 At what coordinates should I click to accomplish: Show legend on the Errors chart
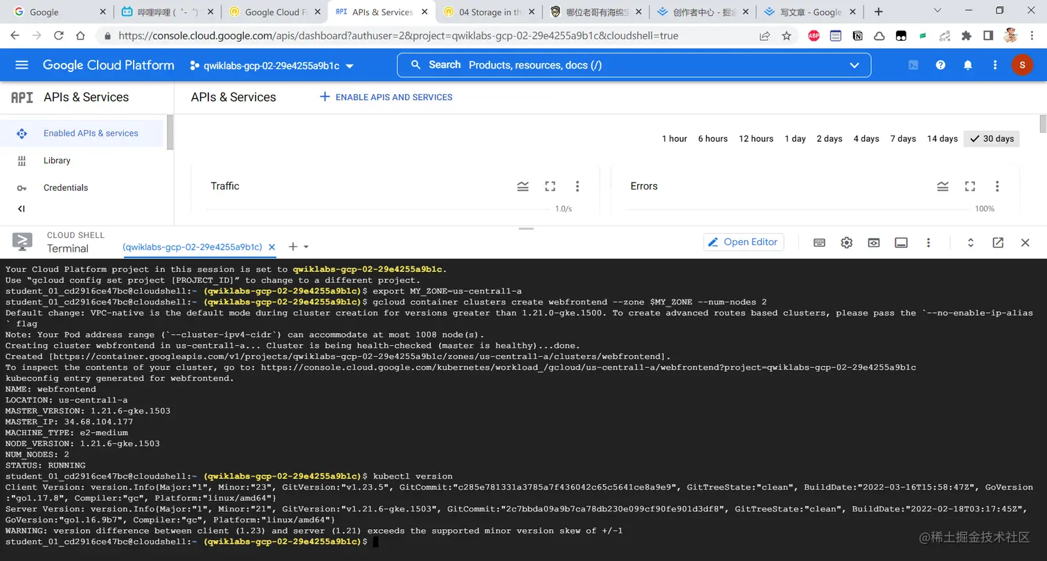pyautogui.click(x=942, y=186)
